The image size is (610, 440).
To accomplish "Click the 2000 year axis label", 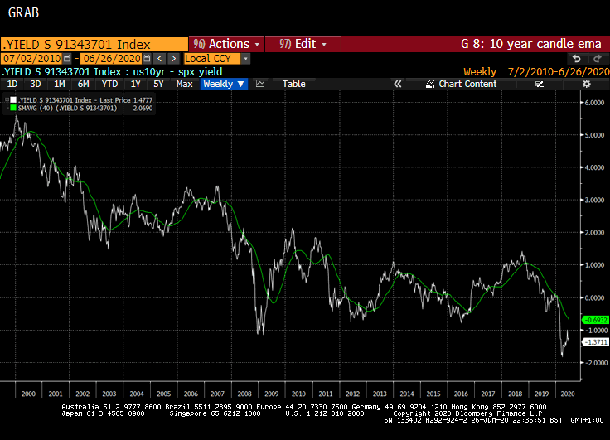I will [28, 394].
